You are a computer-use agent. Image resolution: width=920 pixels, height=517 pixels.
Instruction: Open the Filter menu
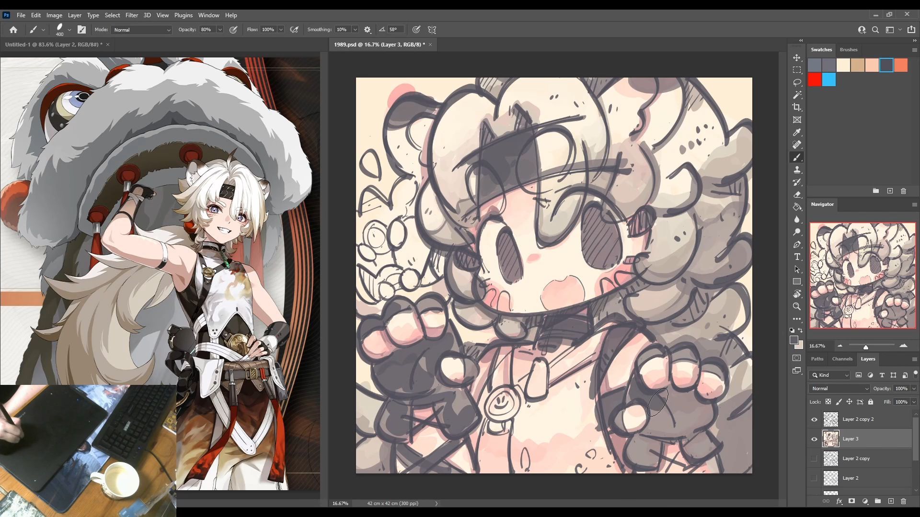click(x=131, y=15)
